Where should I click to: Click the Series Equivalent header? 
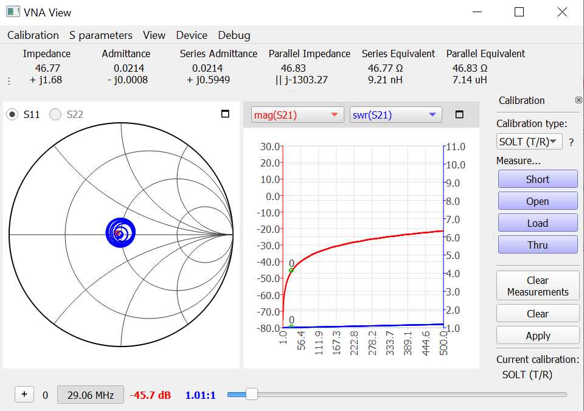point(398,54)
